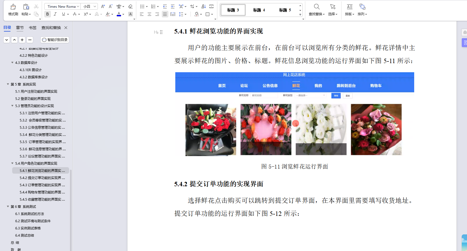Viewport: 467px width, 251px height.
Task: Toggle bold formatting
Action: pyautogui.click(x=47, y=14)
